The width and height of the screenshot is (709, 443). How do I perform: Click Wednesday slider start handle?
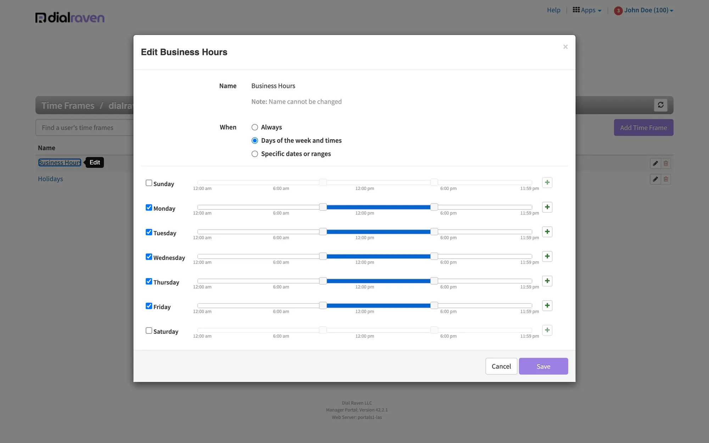click(323, 256)
